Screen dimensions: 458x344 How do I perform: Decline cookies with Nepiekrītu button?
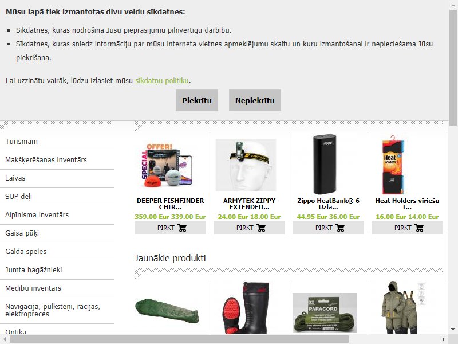point(255,100)
